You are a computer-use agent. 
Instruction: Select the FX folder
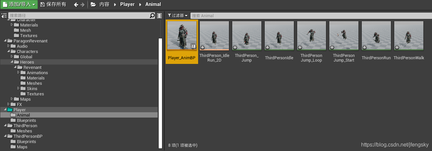tap(19, 105)
